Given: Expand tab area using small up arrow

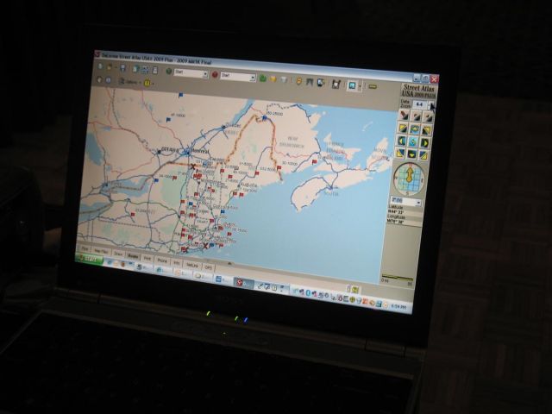Looking at the screenshot, I should tap(229, 263).
